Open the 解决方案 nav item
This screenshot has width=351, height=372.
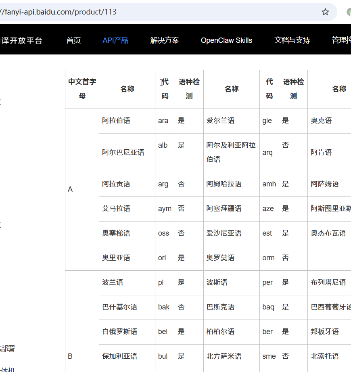pos(165,40)
